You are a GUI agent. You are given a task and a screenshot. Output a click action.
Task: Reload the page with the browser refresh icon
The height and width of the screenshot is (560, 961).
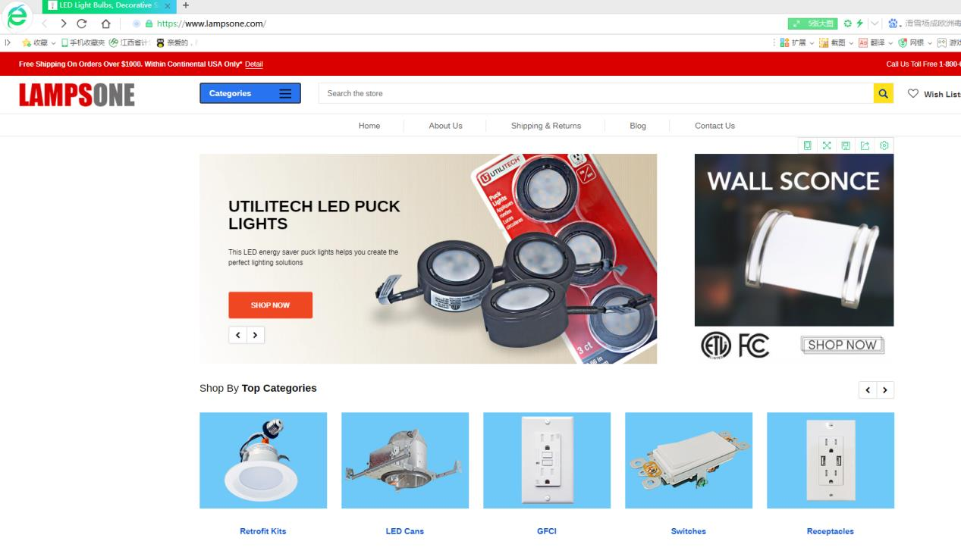(x=82, y=23)
